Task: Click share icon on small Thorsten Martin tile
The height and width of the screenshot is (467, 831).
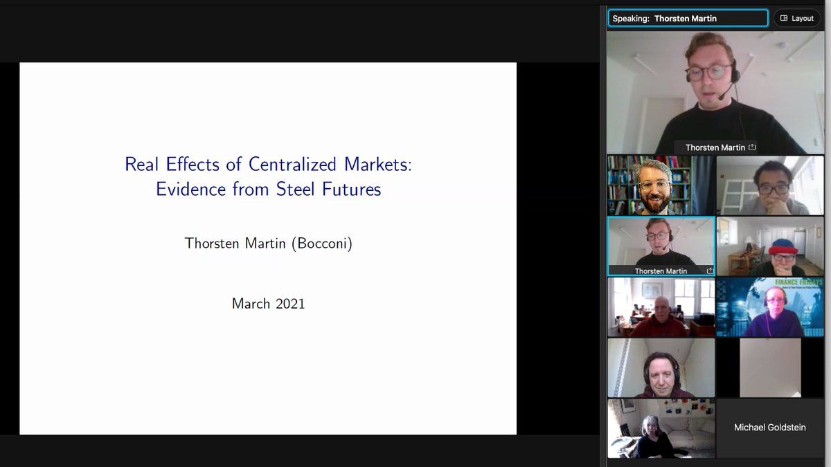Action: [709, 271]
